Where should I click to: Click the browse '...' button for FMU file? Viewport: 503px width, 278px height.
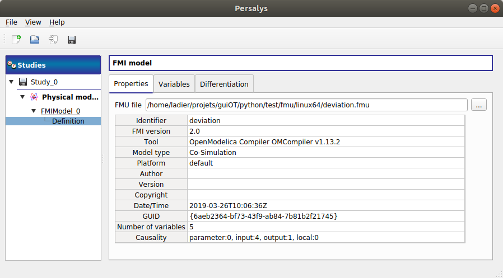coord(478,105)
